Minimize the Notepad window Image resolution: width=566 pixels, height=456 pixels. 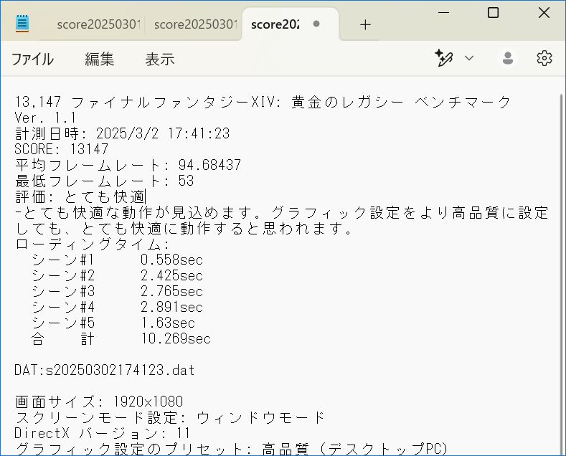point(443,13)
